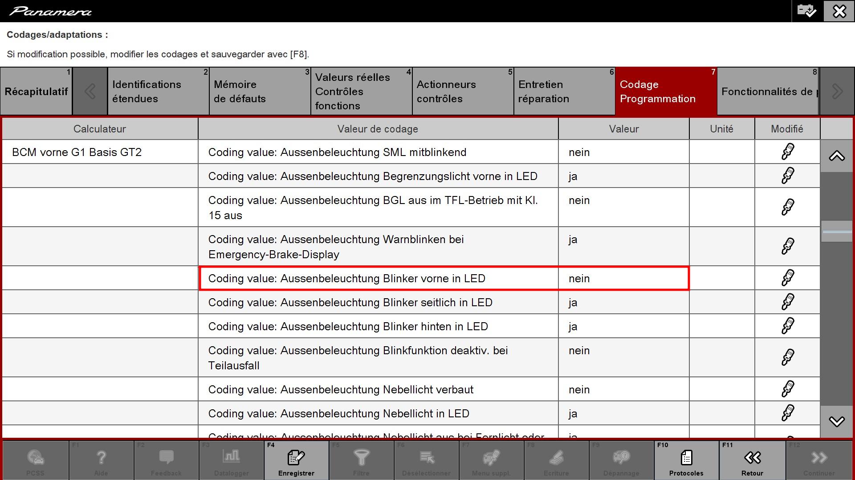
Task: Open the Actionneurs contrôles tab
Action: 463,92
